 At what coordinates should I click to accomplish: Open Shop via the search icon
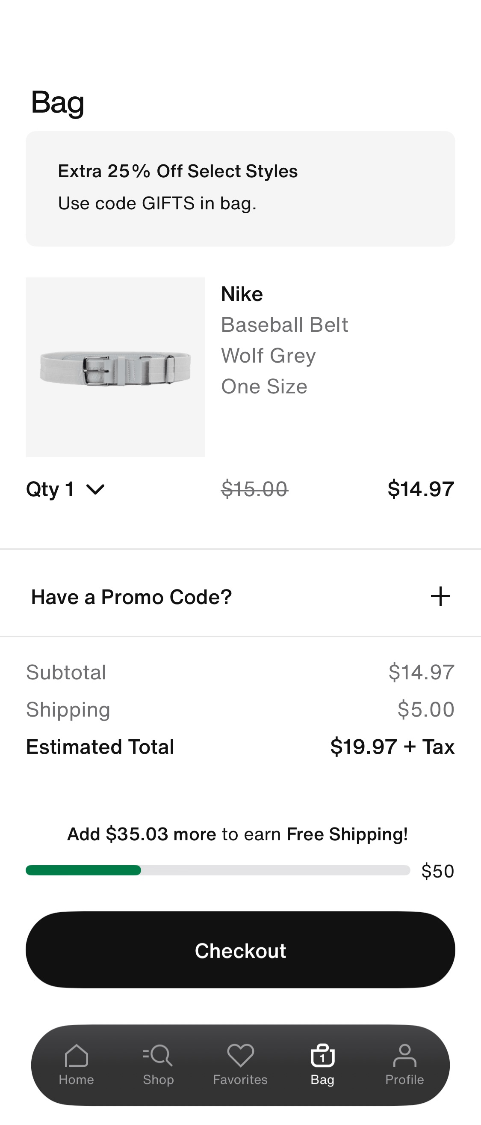[x=158, y=1055]
